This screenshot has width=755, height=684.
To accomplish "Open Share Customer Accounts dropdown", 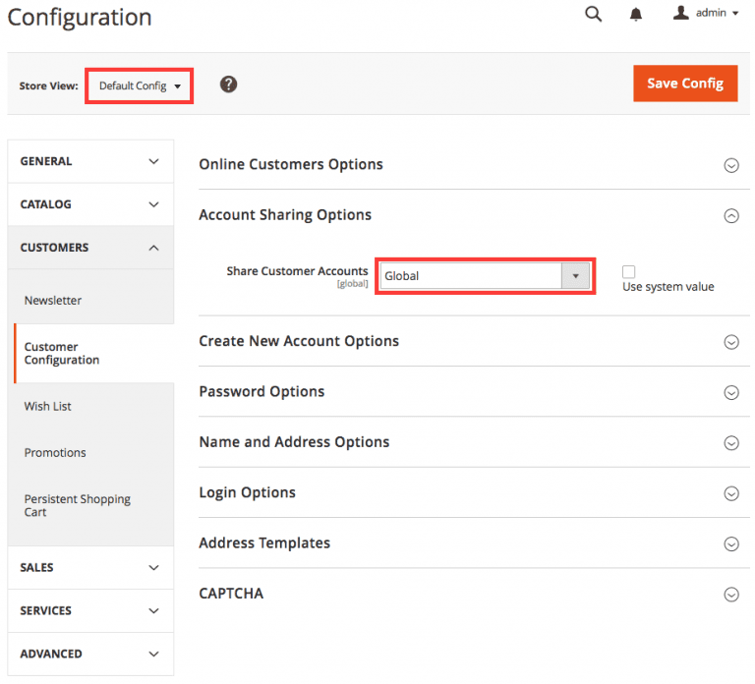I will pyautogui.click(x=485, y=276).
